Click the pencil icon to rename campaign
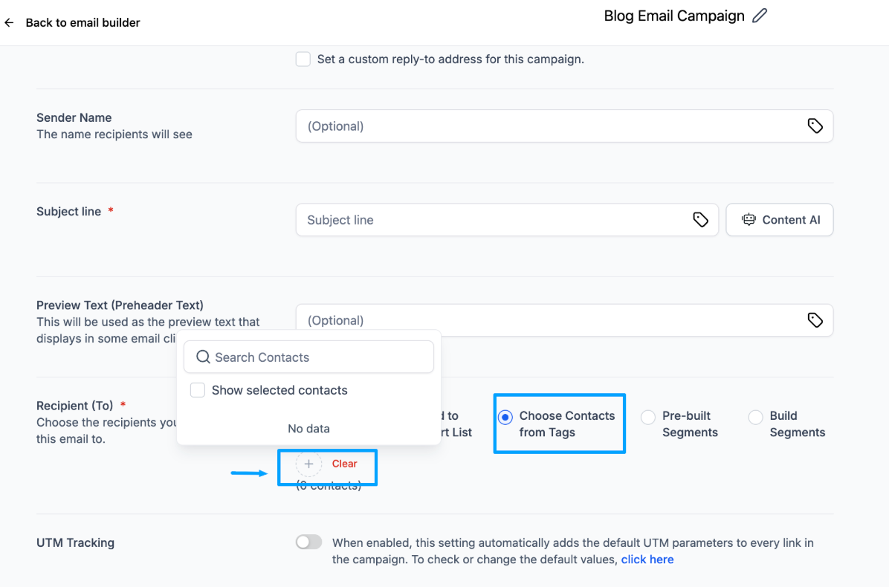 click(x=759, y=16)
